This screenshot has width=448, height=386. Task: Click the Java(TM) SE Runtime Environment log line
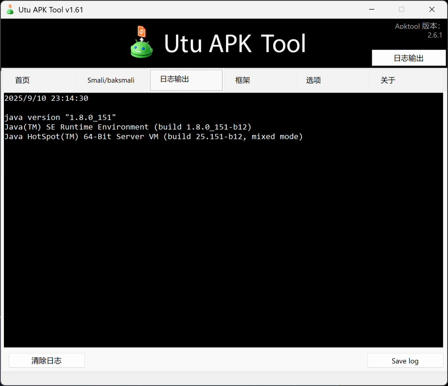tap(128, 127)
